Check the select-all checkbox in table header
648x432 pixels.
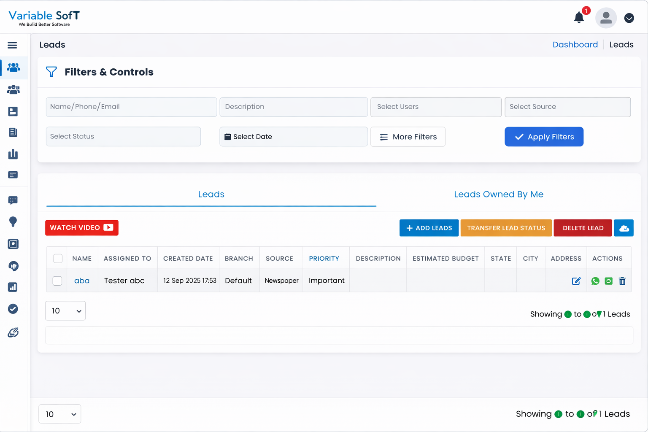(58, 259)
